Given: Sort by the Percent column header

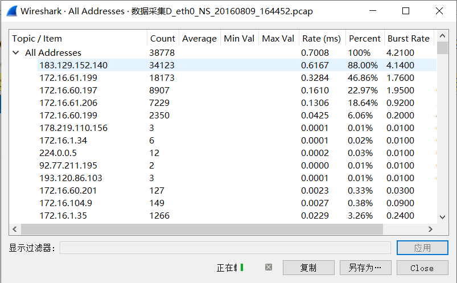Looking at the screenshot, I should click(x=364, y=39).
